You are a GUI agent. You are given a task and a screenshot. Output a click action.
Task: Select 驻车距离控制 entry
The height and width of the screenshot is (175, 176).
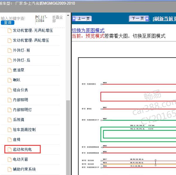point(24,129)
